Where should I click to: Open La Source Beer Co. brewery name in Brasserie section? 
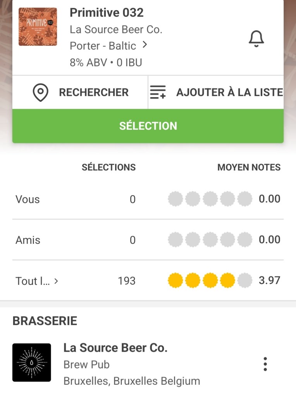[x=115, y=348]
